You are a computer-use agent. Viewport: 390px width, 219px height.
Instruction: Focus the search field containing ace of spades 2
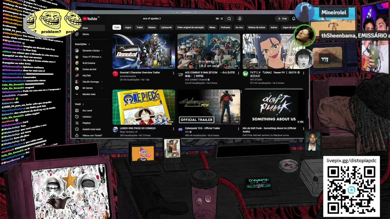178,19
